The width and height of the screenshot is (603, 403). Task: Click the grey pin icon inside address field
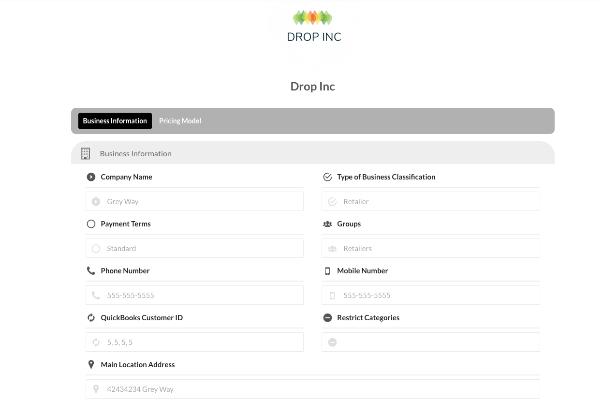coord(96,389)
